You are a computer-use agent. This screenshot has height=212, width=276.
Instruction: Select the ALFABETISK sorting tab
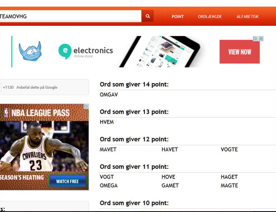pyautogui.click(x=248, y=17)
